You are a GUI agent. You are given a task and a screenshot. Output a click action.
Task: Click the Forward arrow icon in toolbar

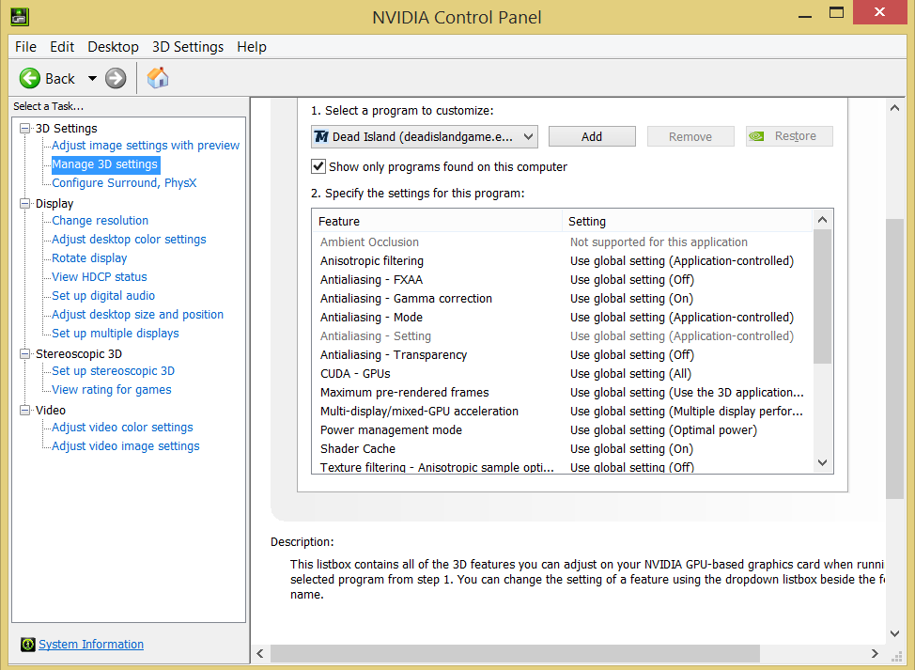click(x=116, y=79)
